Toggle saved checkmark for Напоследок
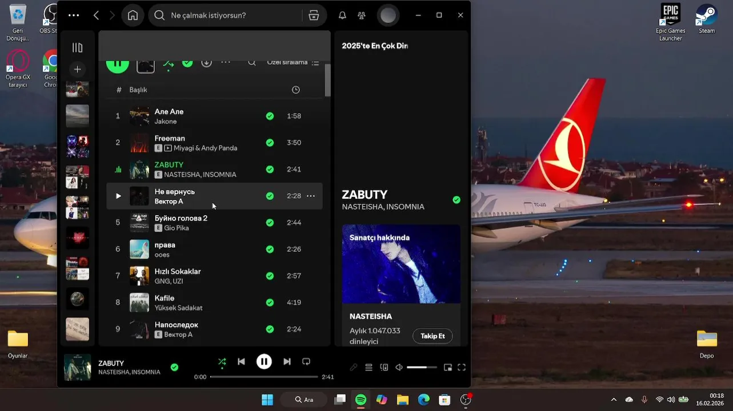The height and width of the screenshot is (411, 733). [x=270, y=329]
